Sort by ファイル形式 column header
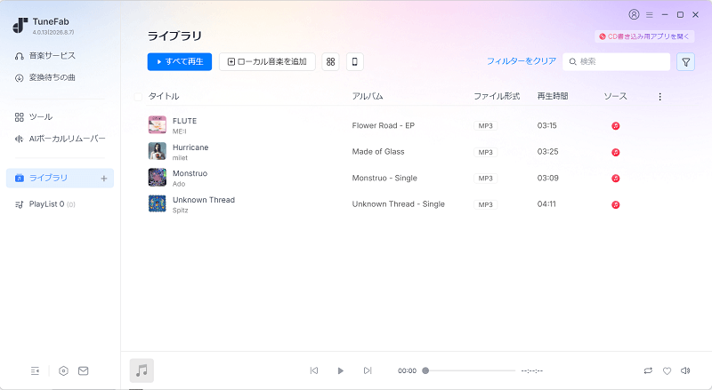This screenshot has height=390, width=712. pyautogui.click(x=497, y=96)
